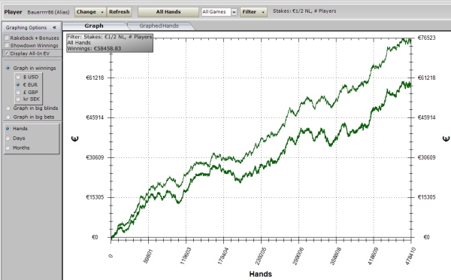Click player name Bauerrrr86 (Alias)
This screenshot has height=280, width=451.
(48, 12)
